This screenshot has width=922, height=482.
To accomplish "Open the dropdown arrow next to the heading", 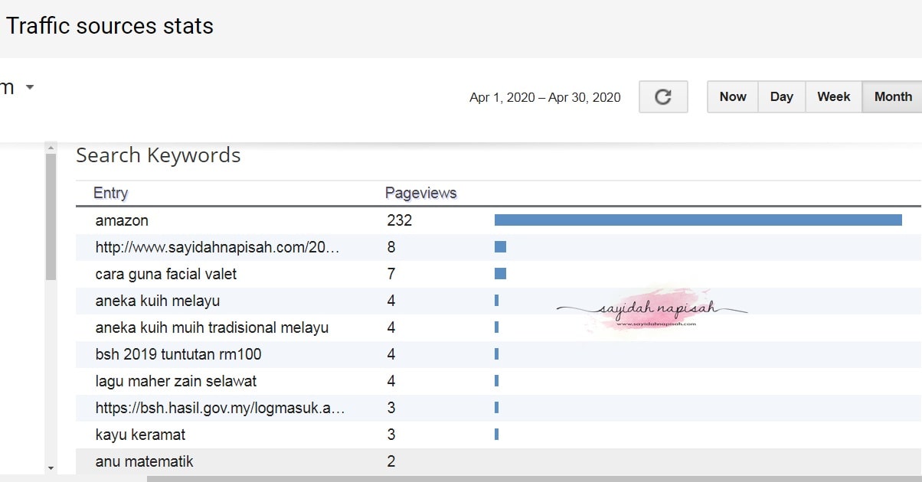I will [x=29, y=87].
